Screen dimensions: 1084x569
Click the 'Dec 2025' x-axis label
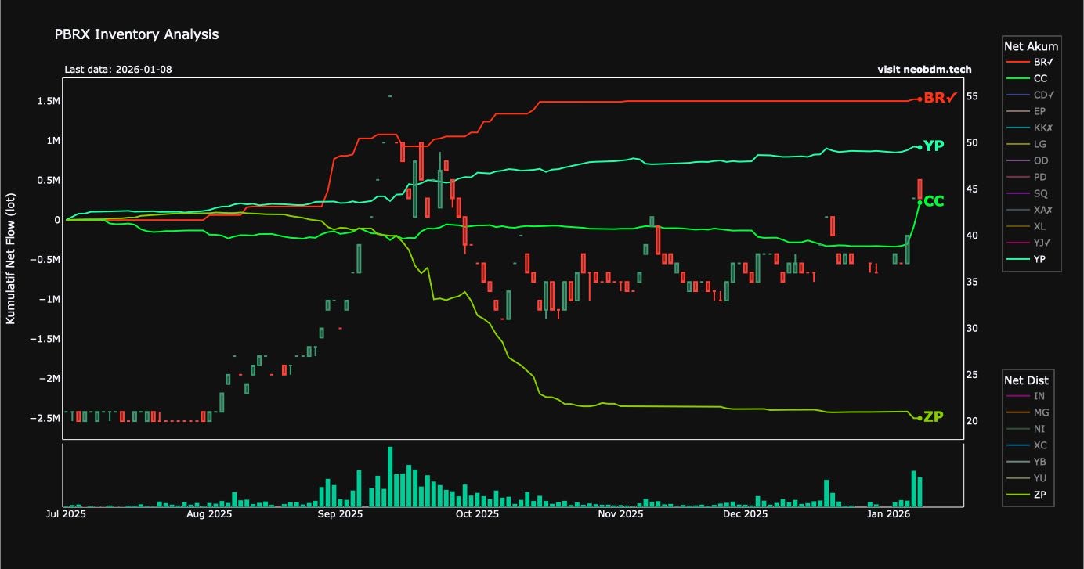pos(746,515)
